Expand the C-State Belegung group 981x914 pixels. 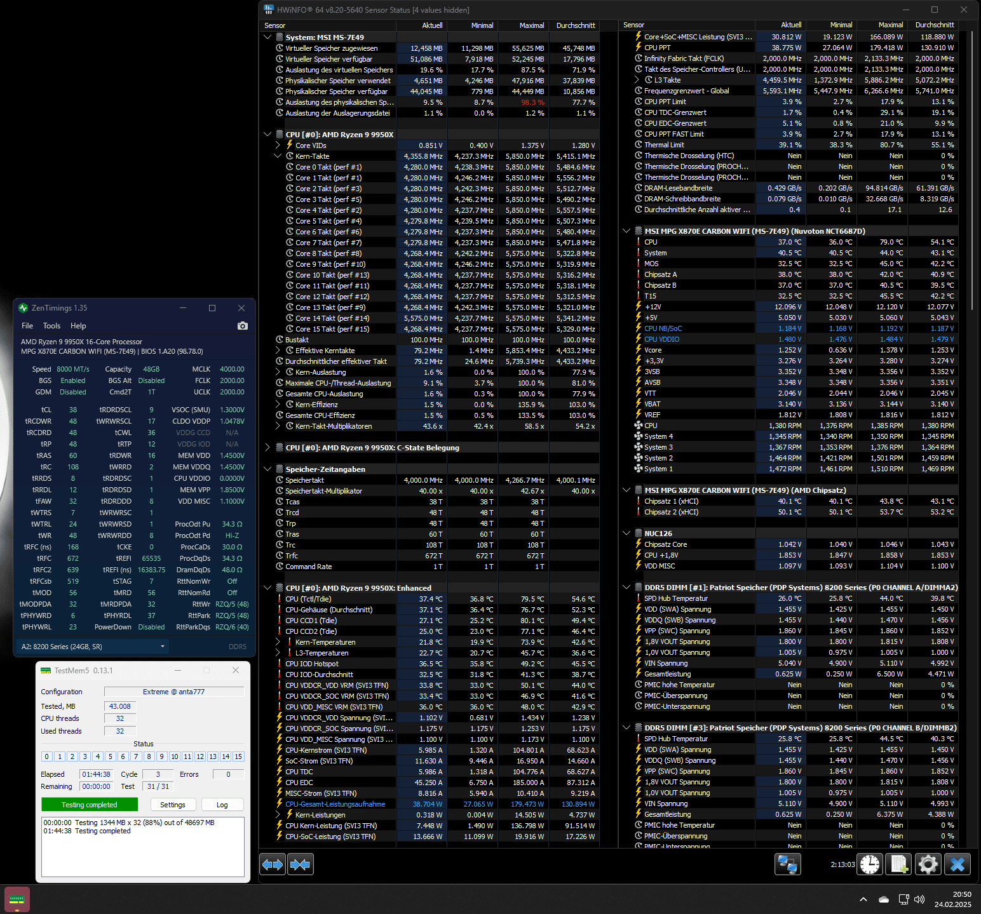tap(267, 448)
